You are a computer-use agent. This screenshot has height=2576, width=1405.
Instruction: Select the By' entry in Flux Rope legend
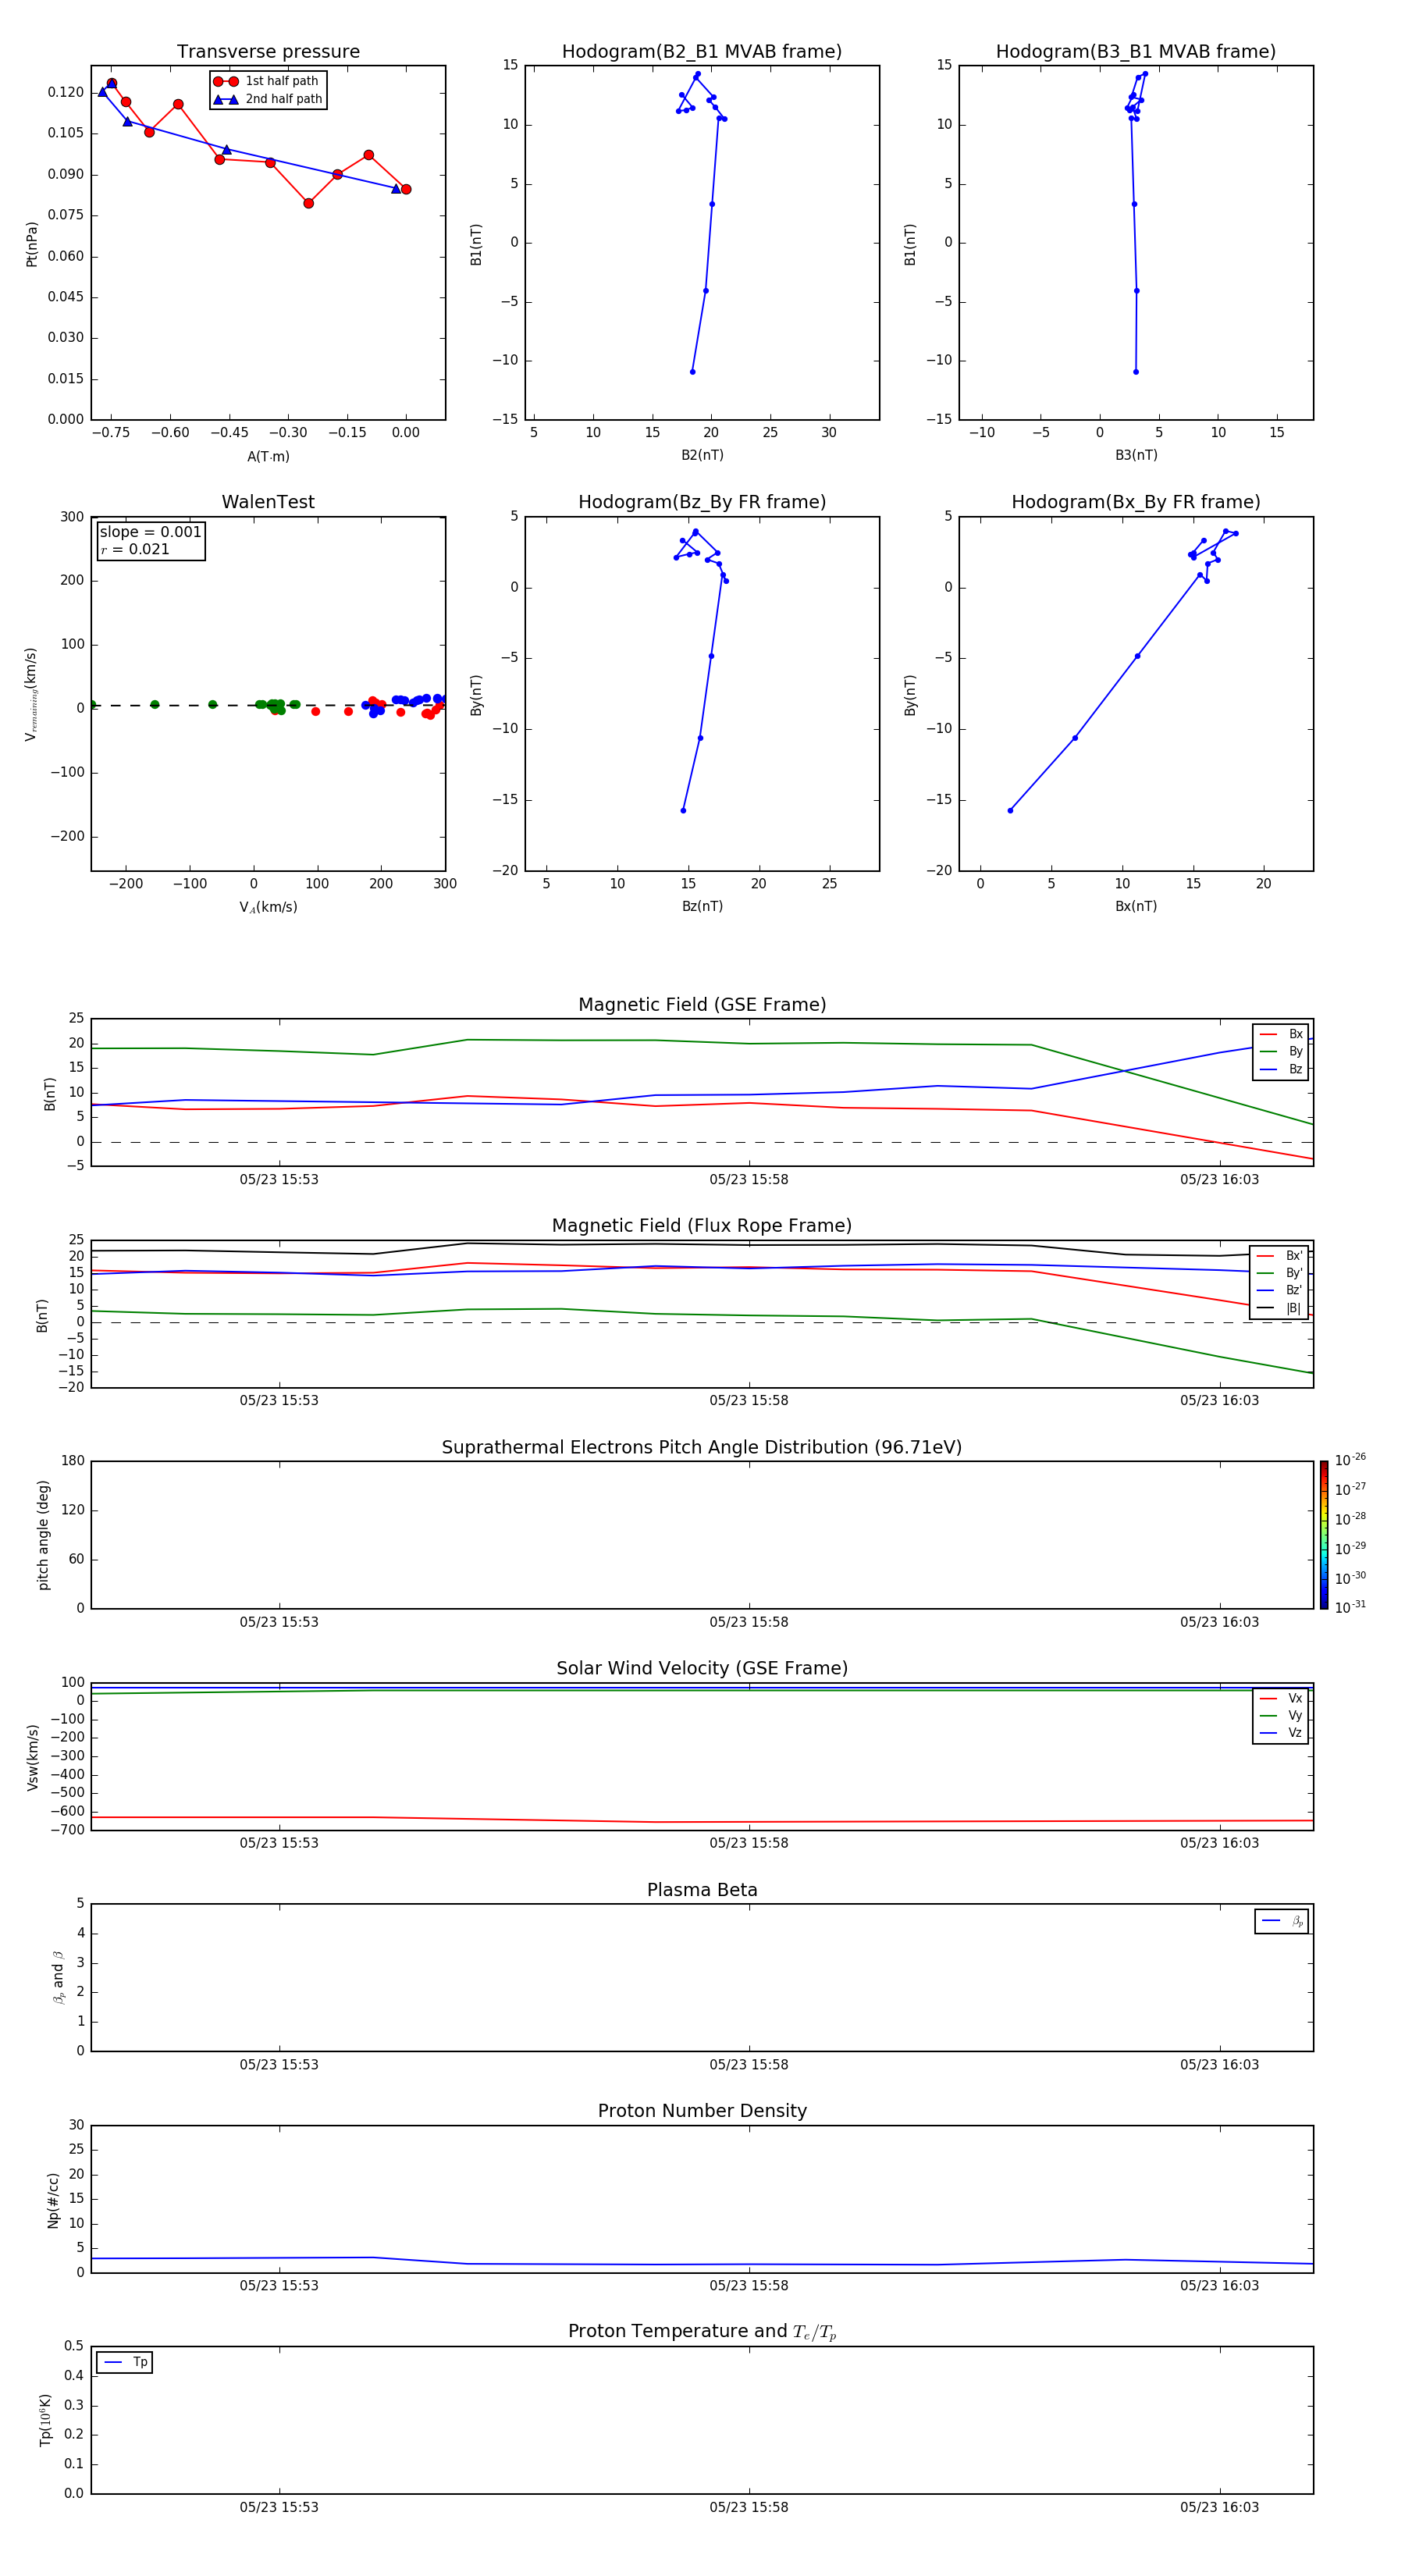point(1280,1273)
